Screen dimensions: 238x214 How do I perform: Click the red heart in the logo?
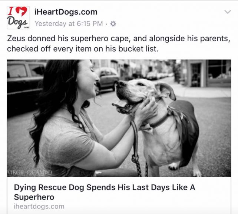(21, 11)
